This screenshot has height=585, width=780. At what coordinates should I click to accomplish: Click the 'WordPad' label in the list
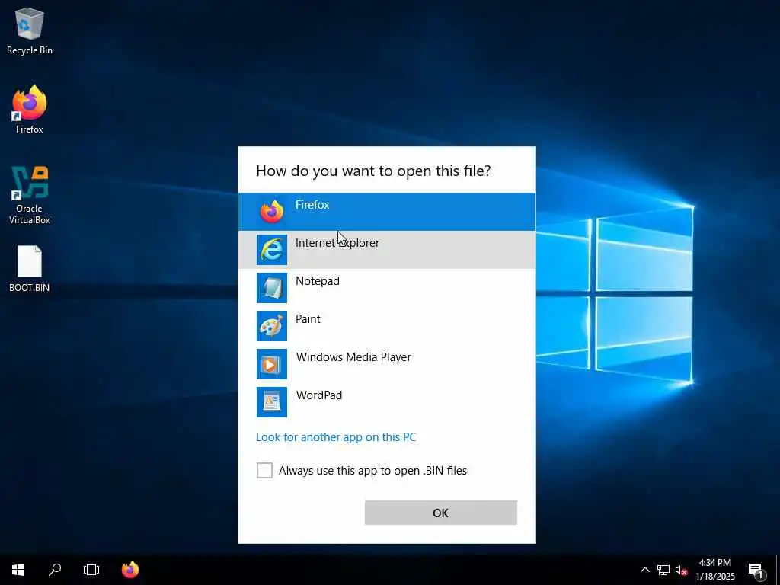tap(319, 395)
